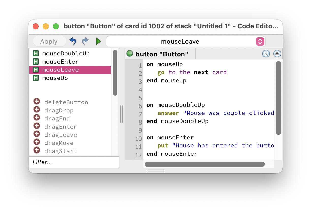
Task: Add the dragEnter handler with plus icon
Action: [37, 126]
